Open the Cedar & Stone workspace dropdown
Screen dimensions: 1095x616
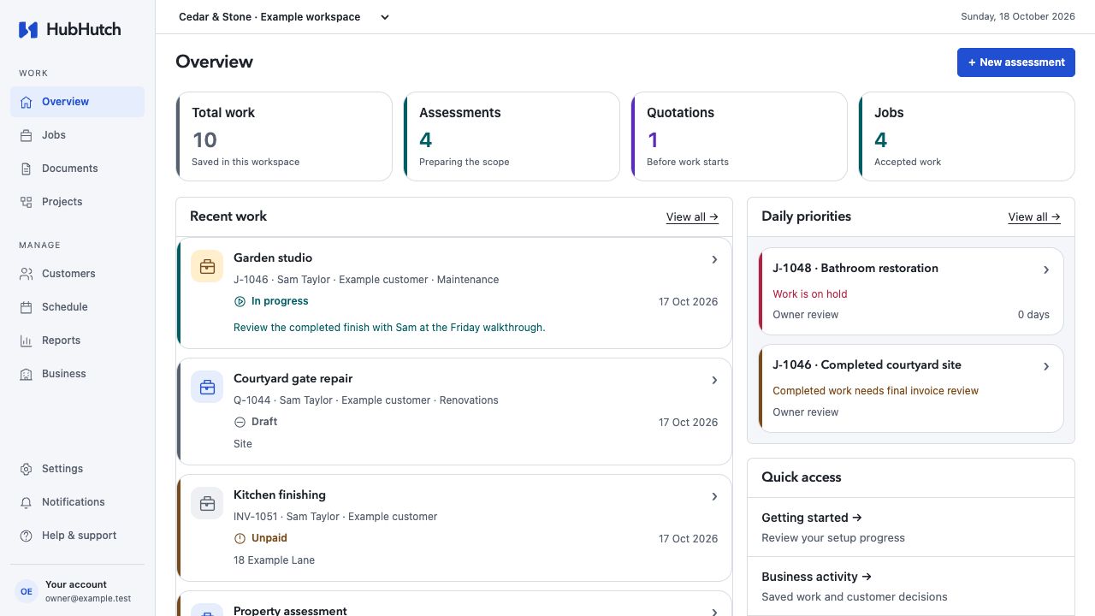(284, 17)
